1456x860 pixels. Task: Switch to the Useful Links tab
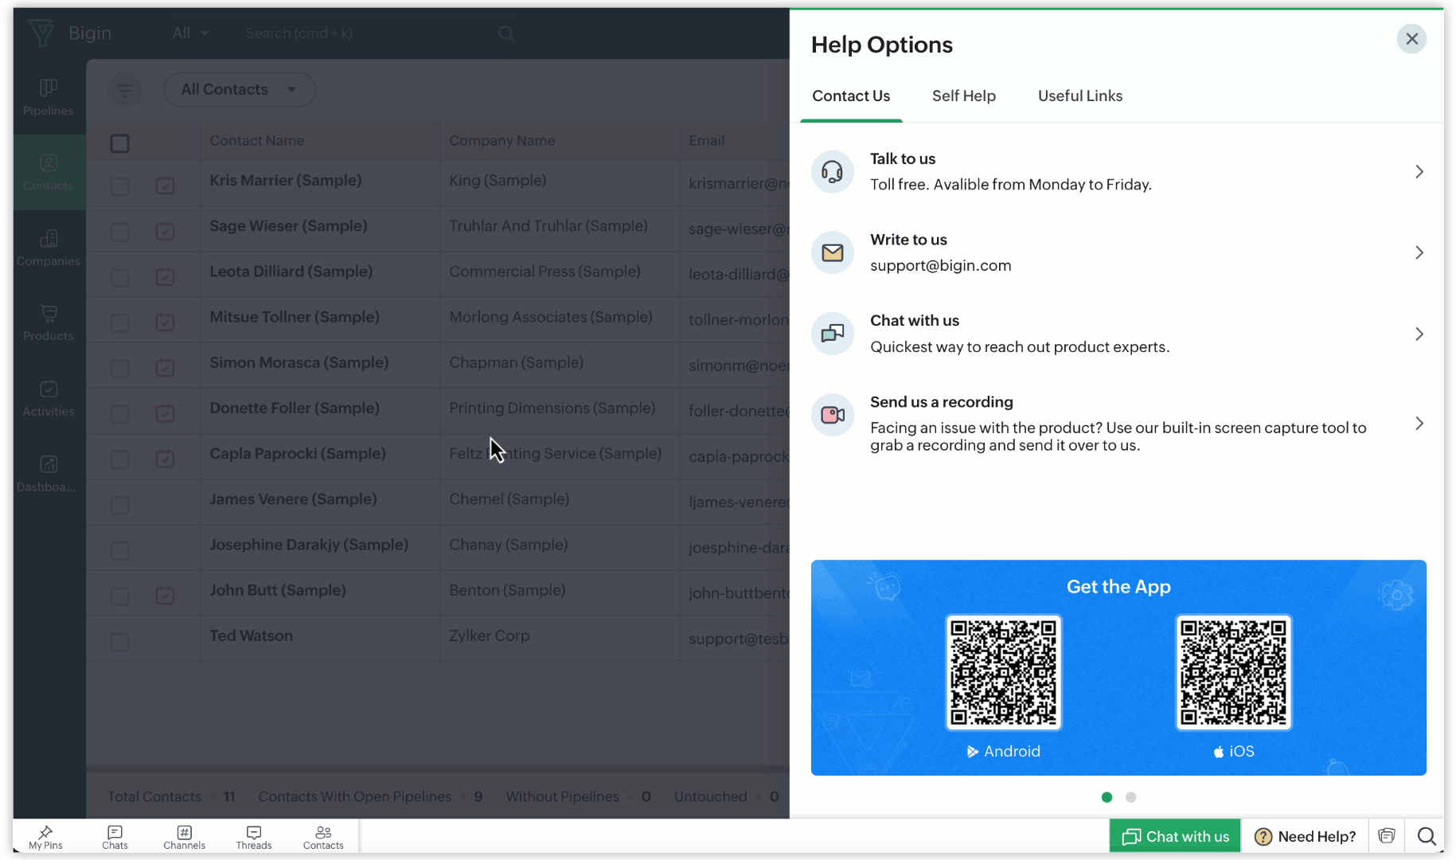click(x=1080, y=96)
